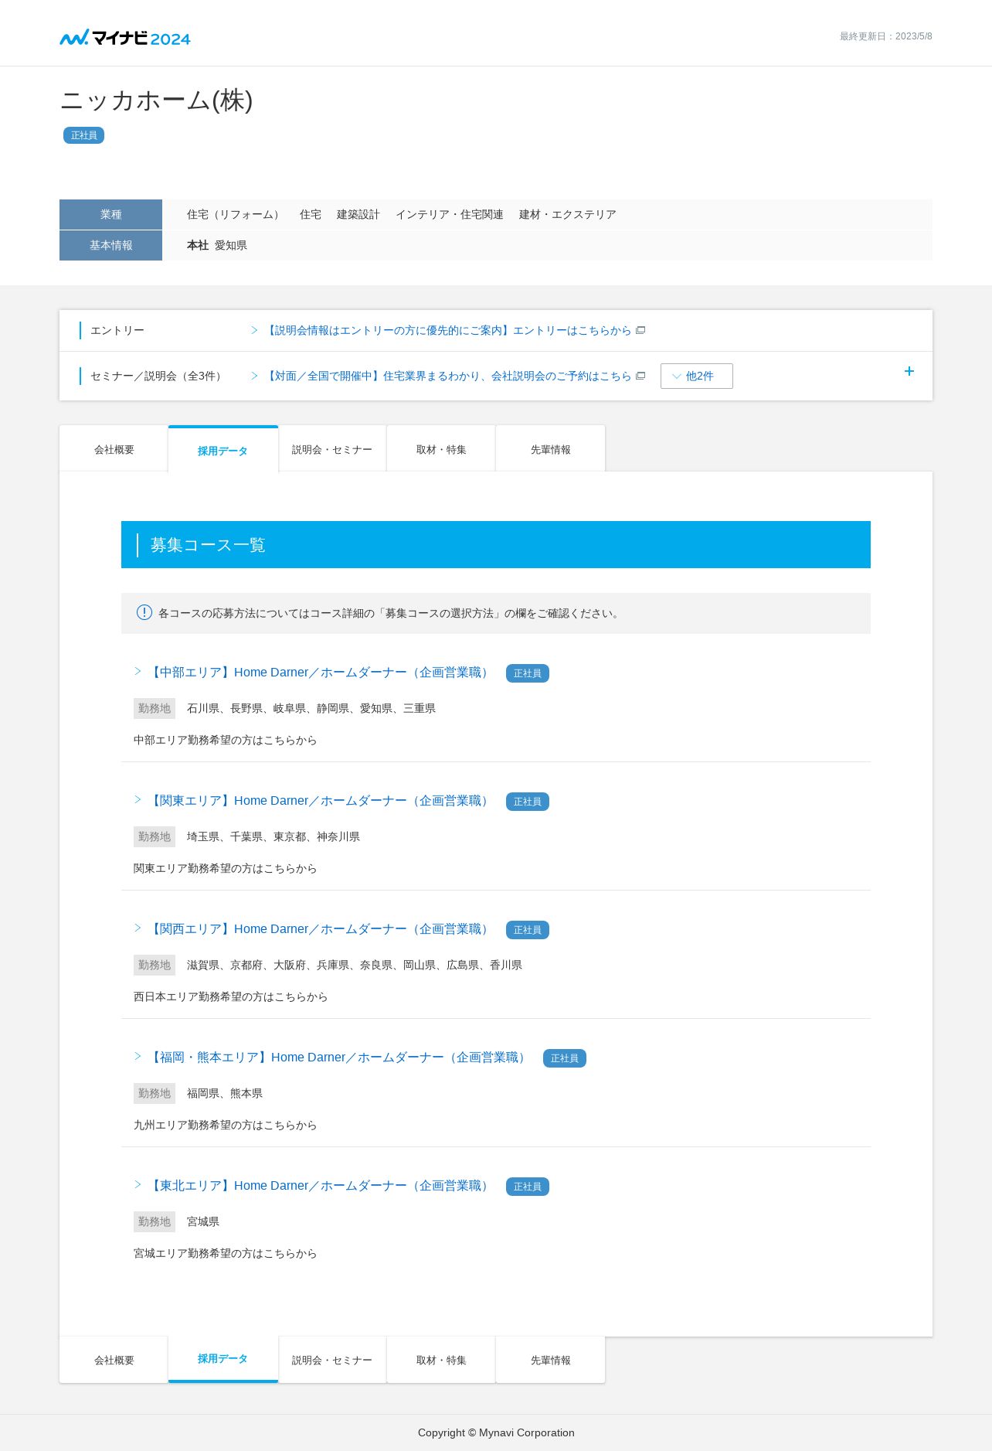Viewport: 992px width, 1451px height.
Task: Click the 本社 愛知県 text
Action: pyautogui.click(x=217, y=245)
